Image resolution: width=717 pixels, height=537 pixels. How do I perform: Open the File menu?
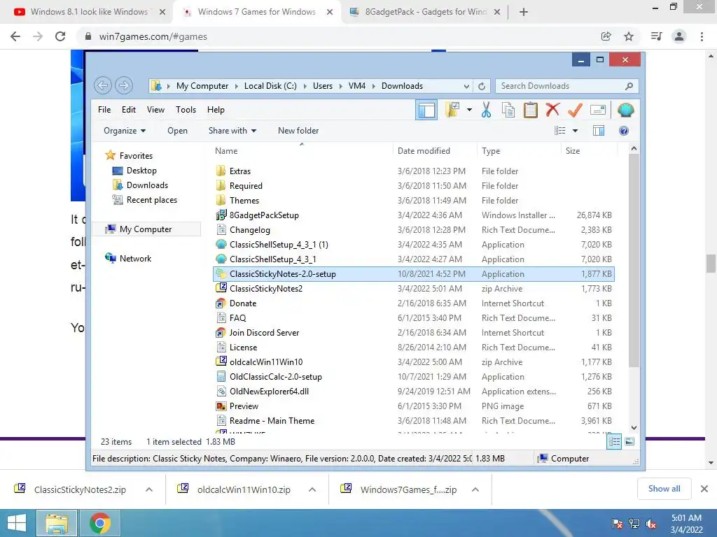(x=104, y=110)
